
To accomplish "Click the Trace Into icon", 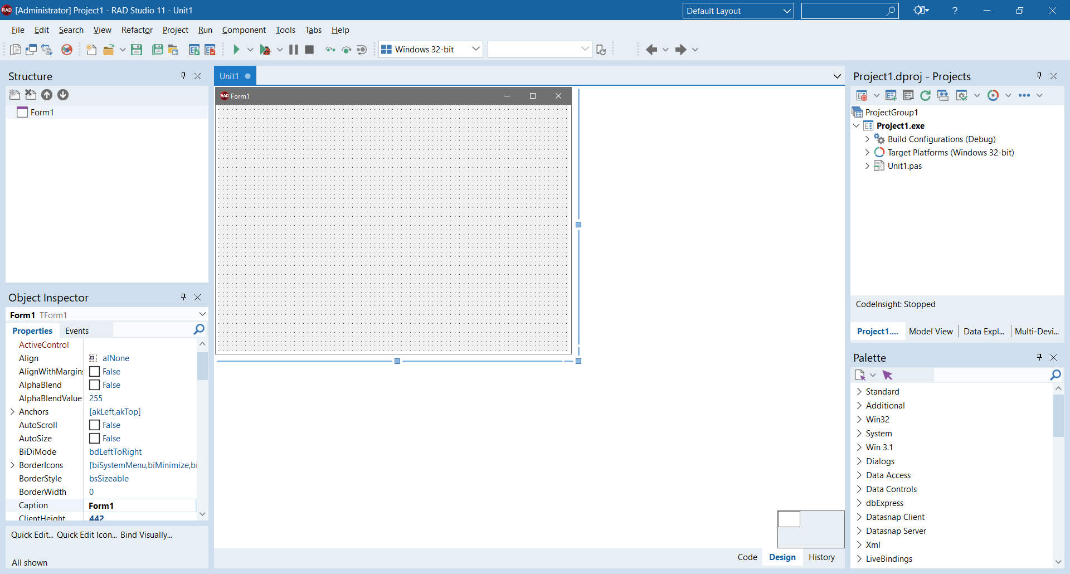I will coord(330,50).
